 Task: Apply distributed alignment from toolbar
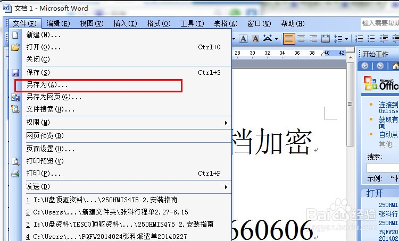325,39
